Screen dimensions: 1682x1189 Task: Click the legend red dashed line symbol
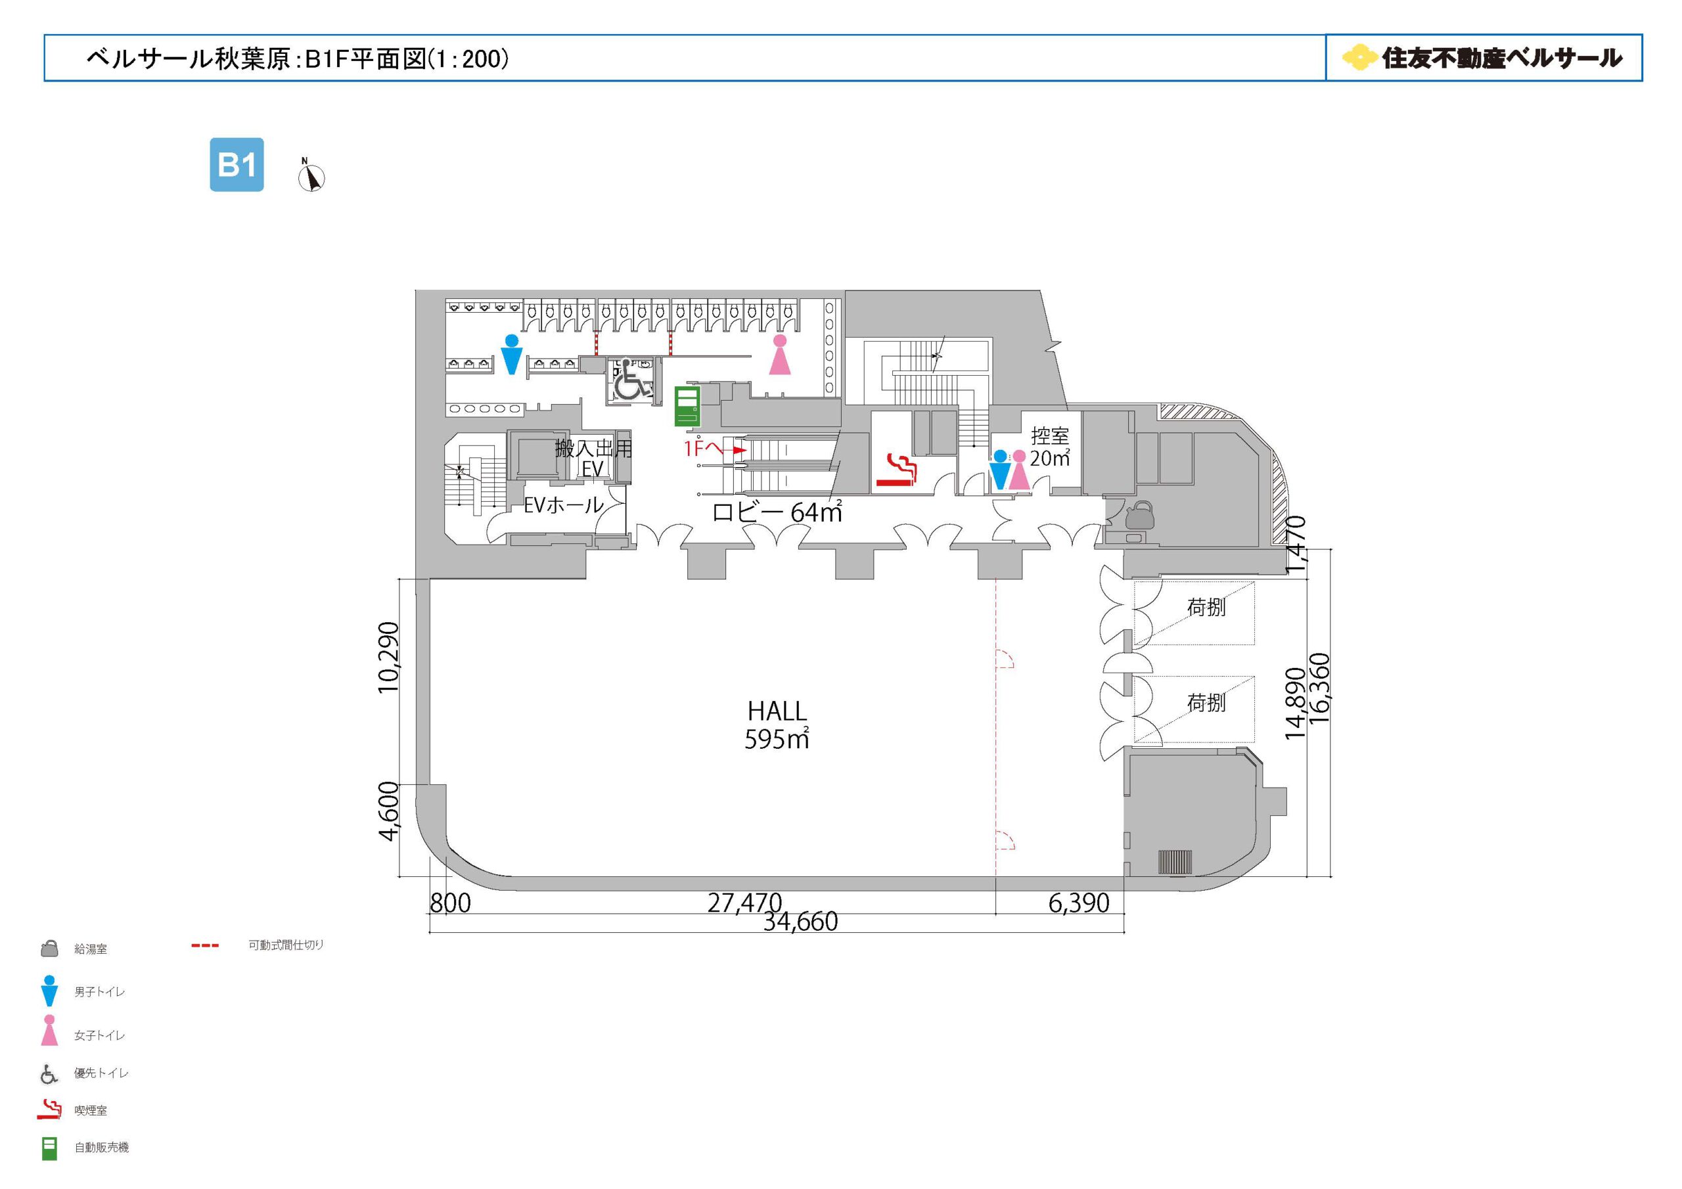(x=205, y=946)
